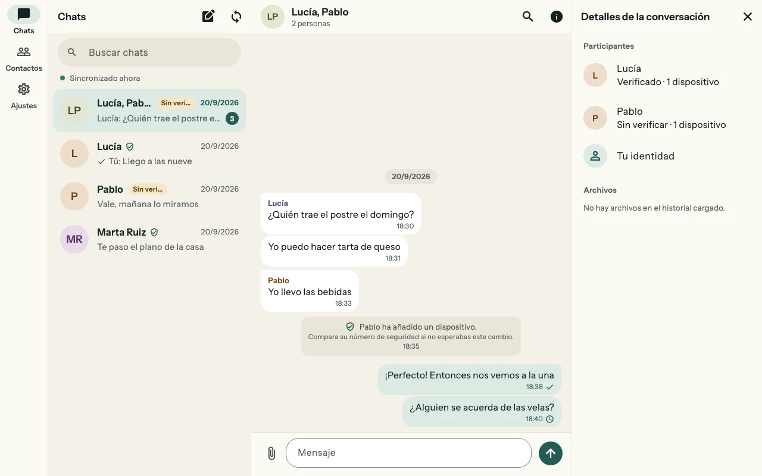Click 'Sincronizado ahora' status text

pos(105,78)
